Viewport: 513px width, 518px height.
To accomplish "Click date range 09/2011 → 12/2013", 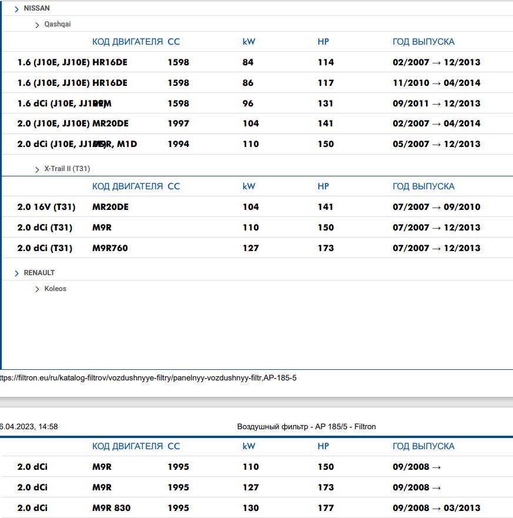I will (437, 103).
